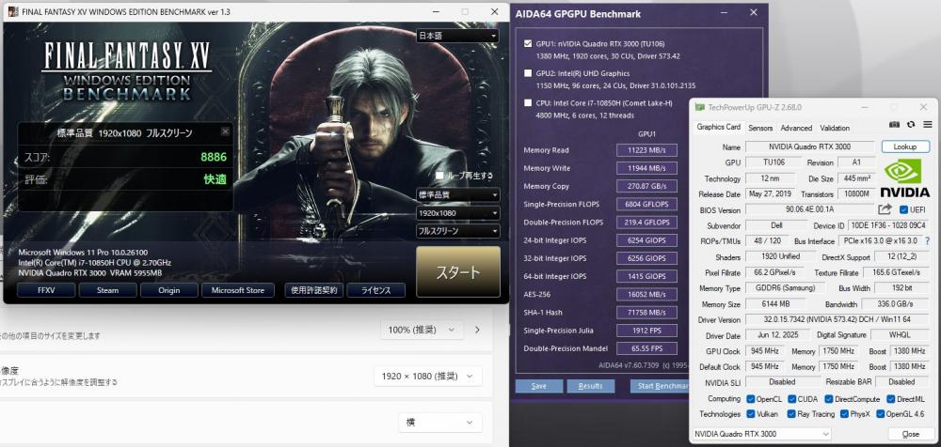Click the Steam button
This screenshot has width=941, height=447.
tap(107, 290)
